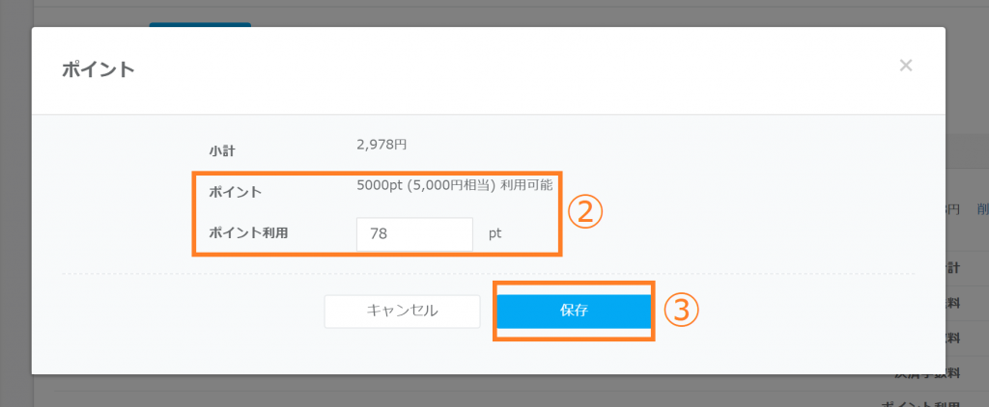Click the dotted divider above the buttons
This screenshot has width=989, height=407.
pyautogui.click(x=483, y=274)
